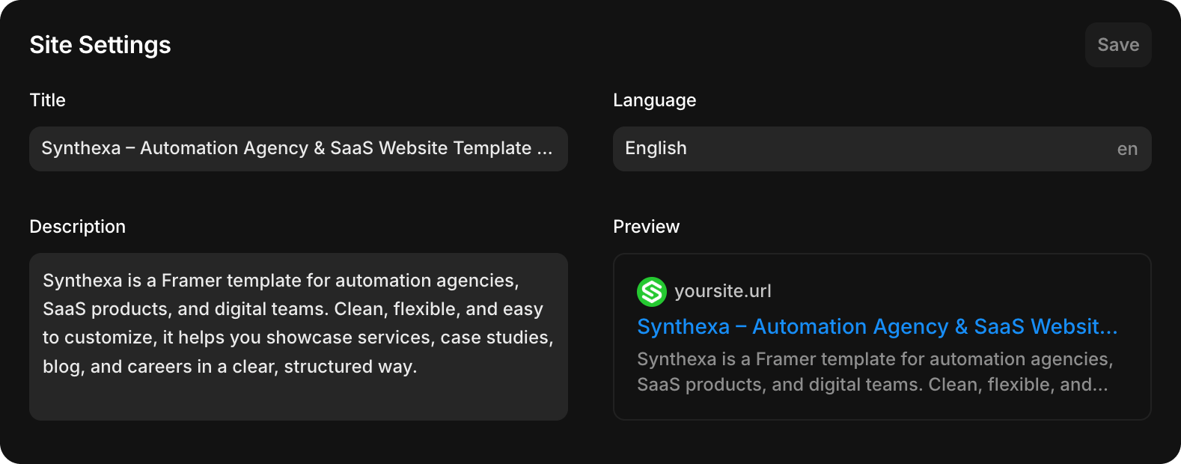The width and height of the screenshot is (1181, 464).
Task: Click the Title field label
Action: 48,100
